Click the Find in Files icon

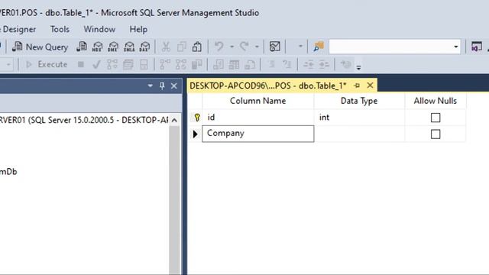tap(319, 47)
